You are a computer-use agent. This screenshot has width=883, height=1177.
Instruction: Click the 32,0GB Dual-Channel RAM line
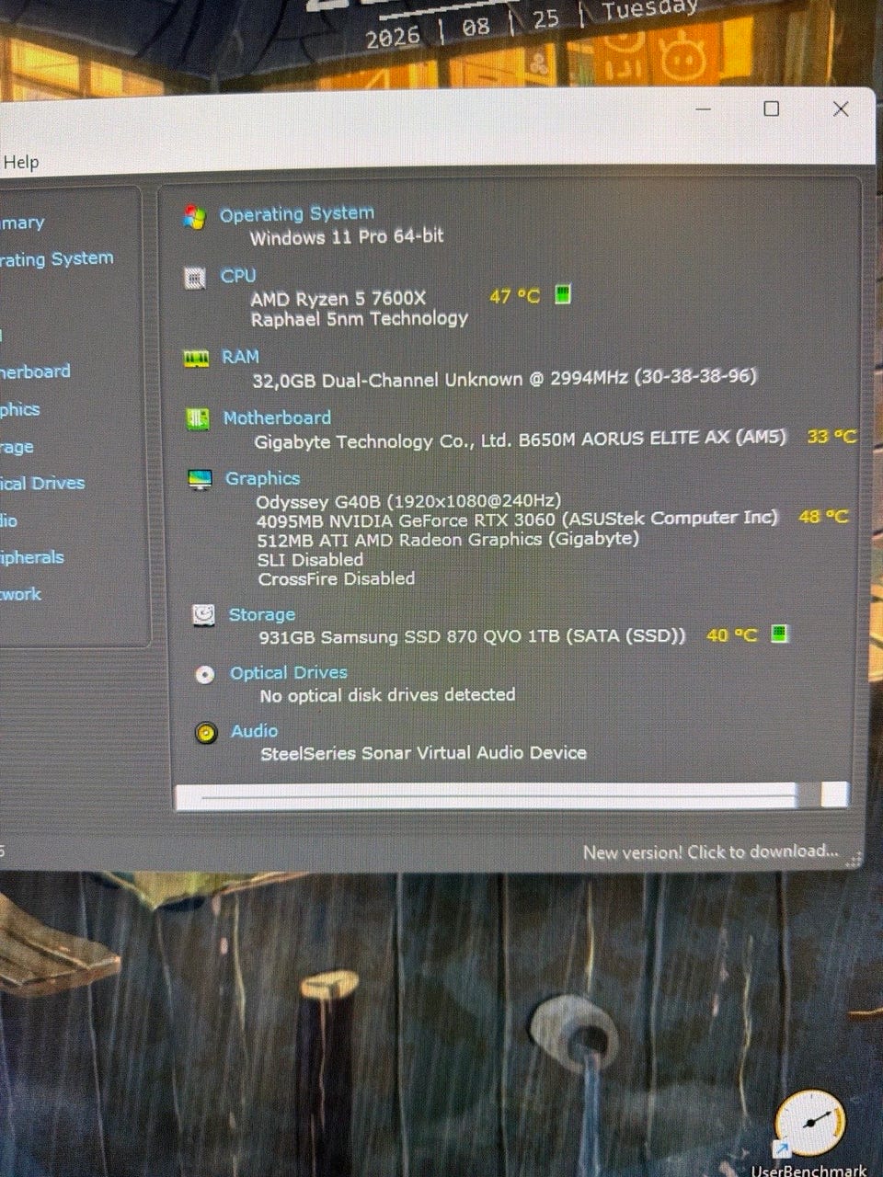(x=505, y=378)
